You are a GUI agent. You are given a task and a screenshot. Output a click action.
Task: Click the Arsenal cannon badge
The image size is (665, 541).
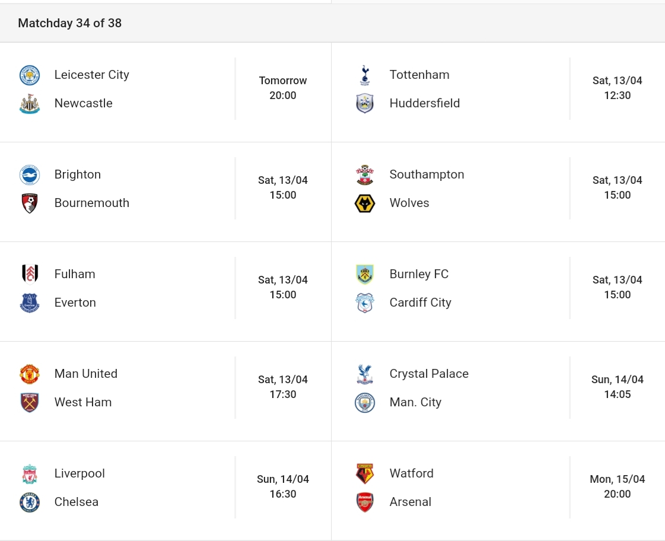point(365,502)
